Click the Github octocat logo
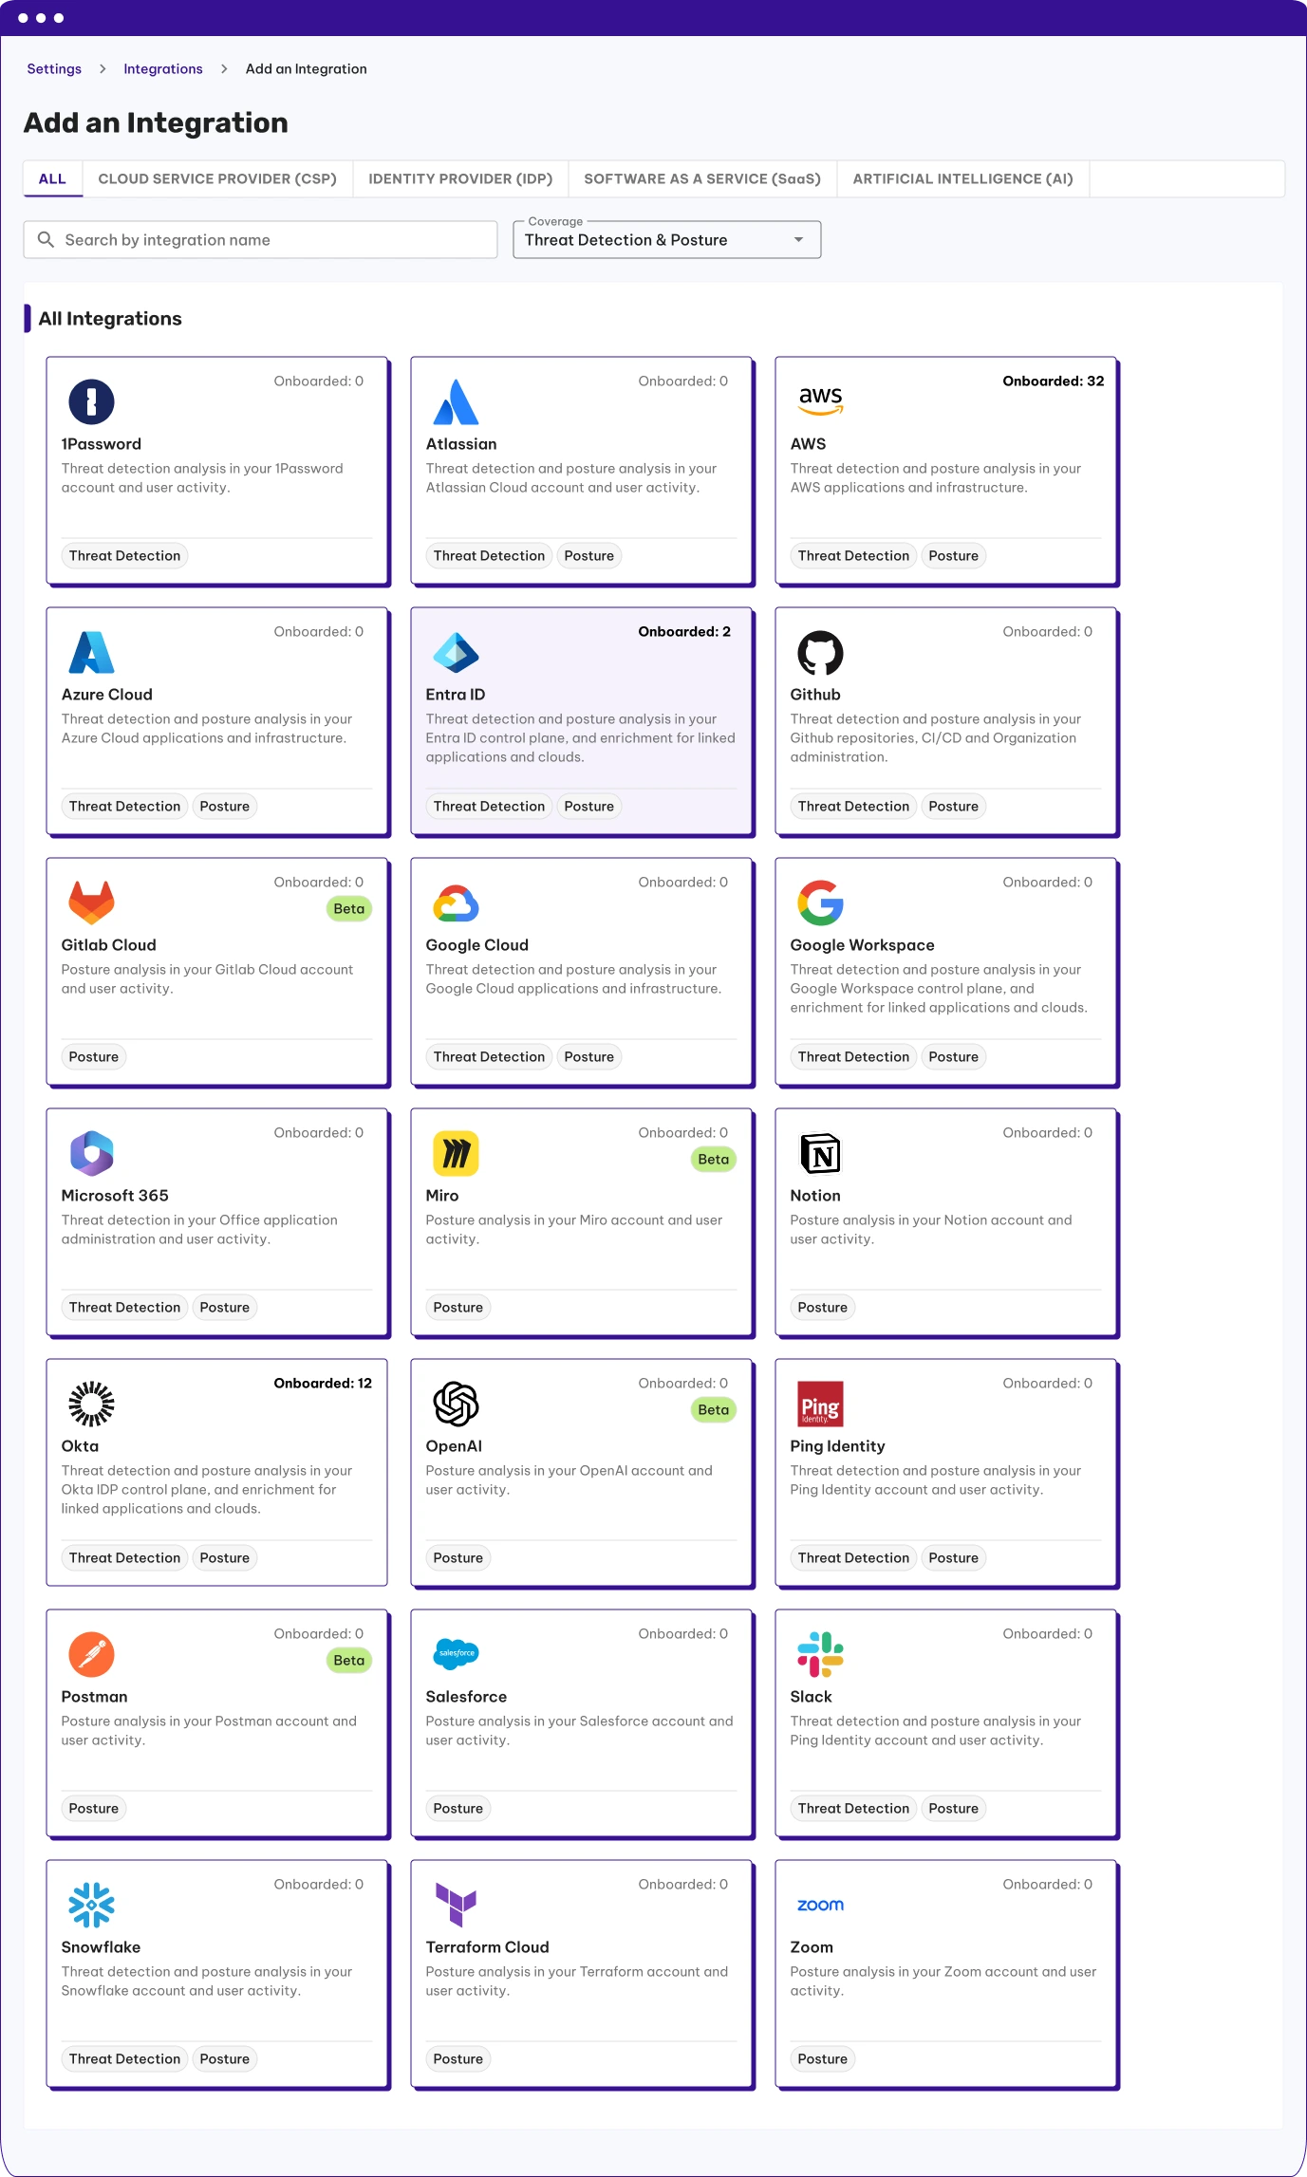 820,652
